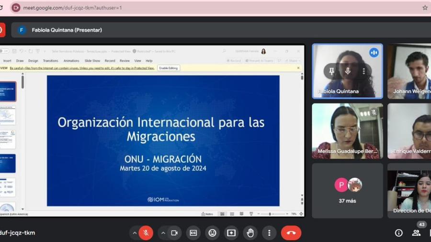Pin Fabiola Quintana's video tile
The image size is (431, 242).
(331, 71)
